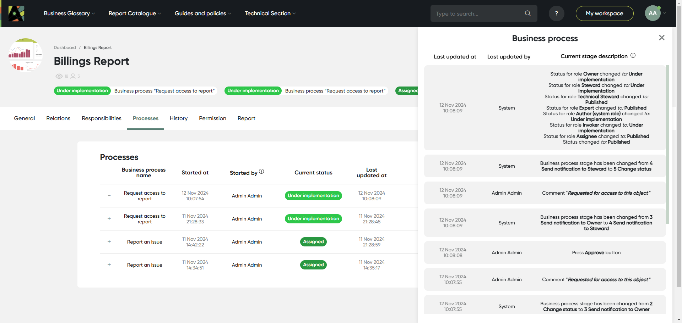This screenshot has width=682, height=323.
Task: Switch to the Responsibilities tab
Action: [x=102, y=118]
